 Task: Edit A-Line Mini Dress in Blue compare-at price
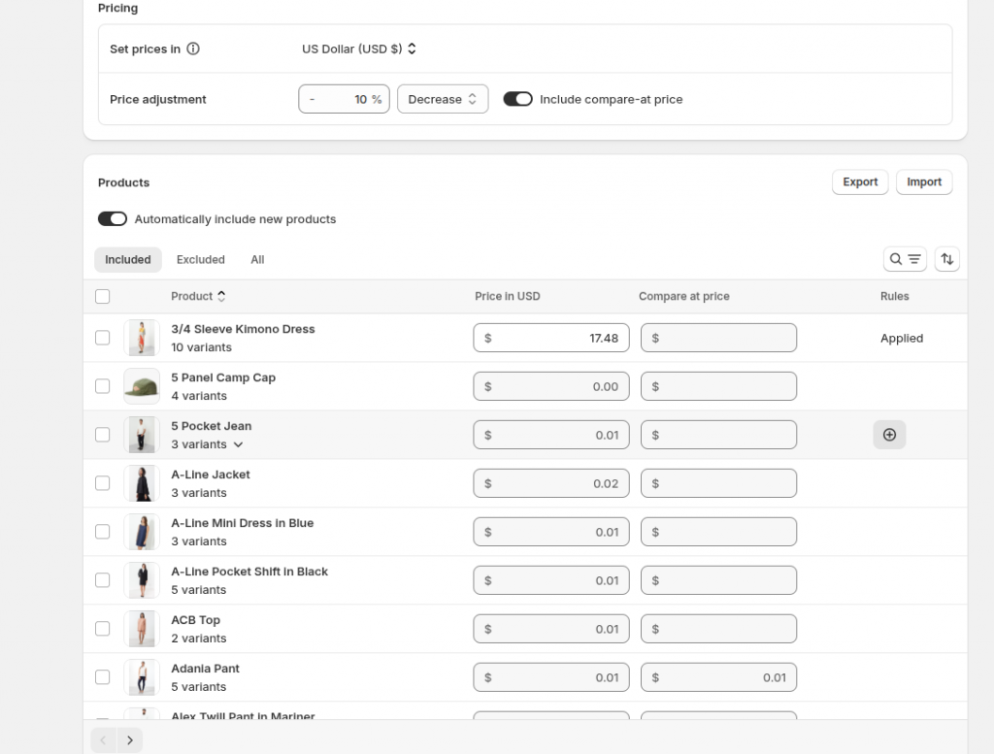(x=718, y=532)
